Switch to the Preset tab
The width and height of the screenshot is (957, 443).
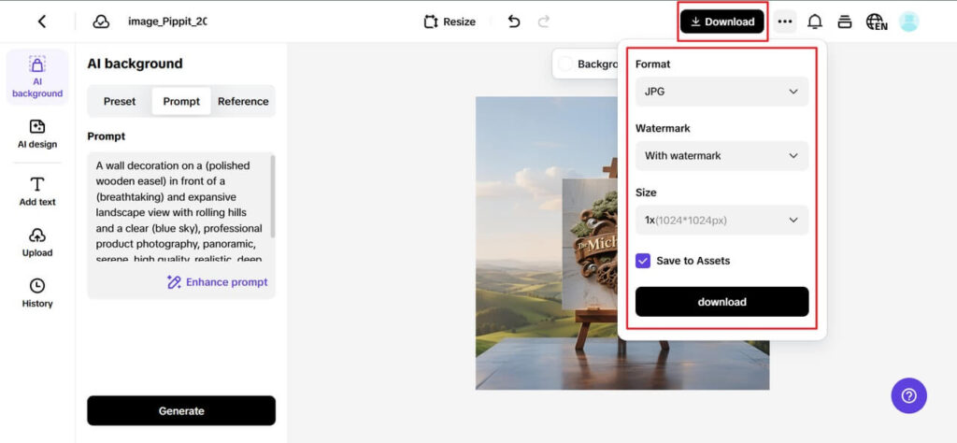[x=120, y=101]
